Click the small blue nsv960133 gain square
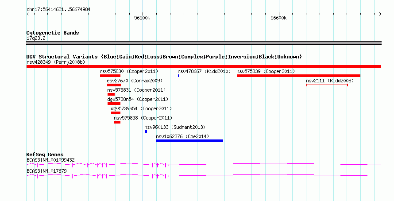 tap(146, 131)
